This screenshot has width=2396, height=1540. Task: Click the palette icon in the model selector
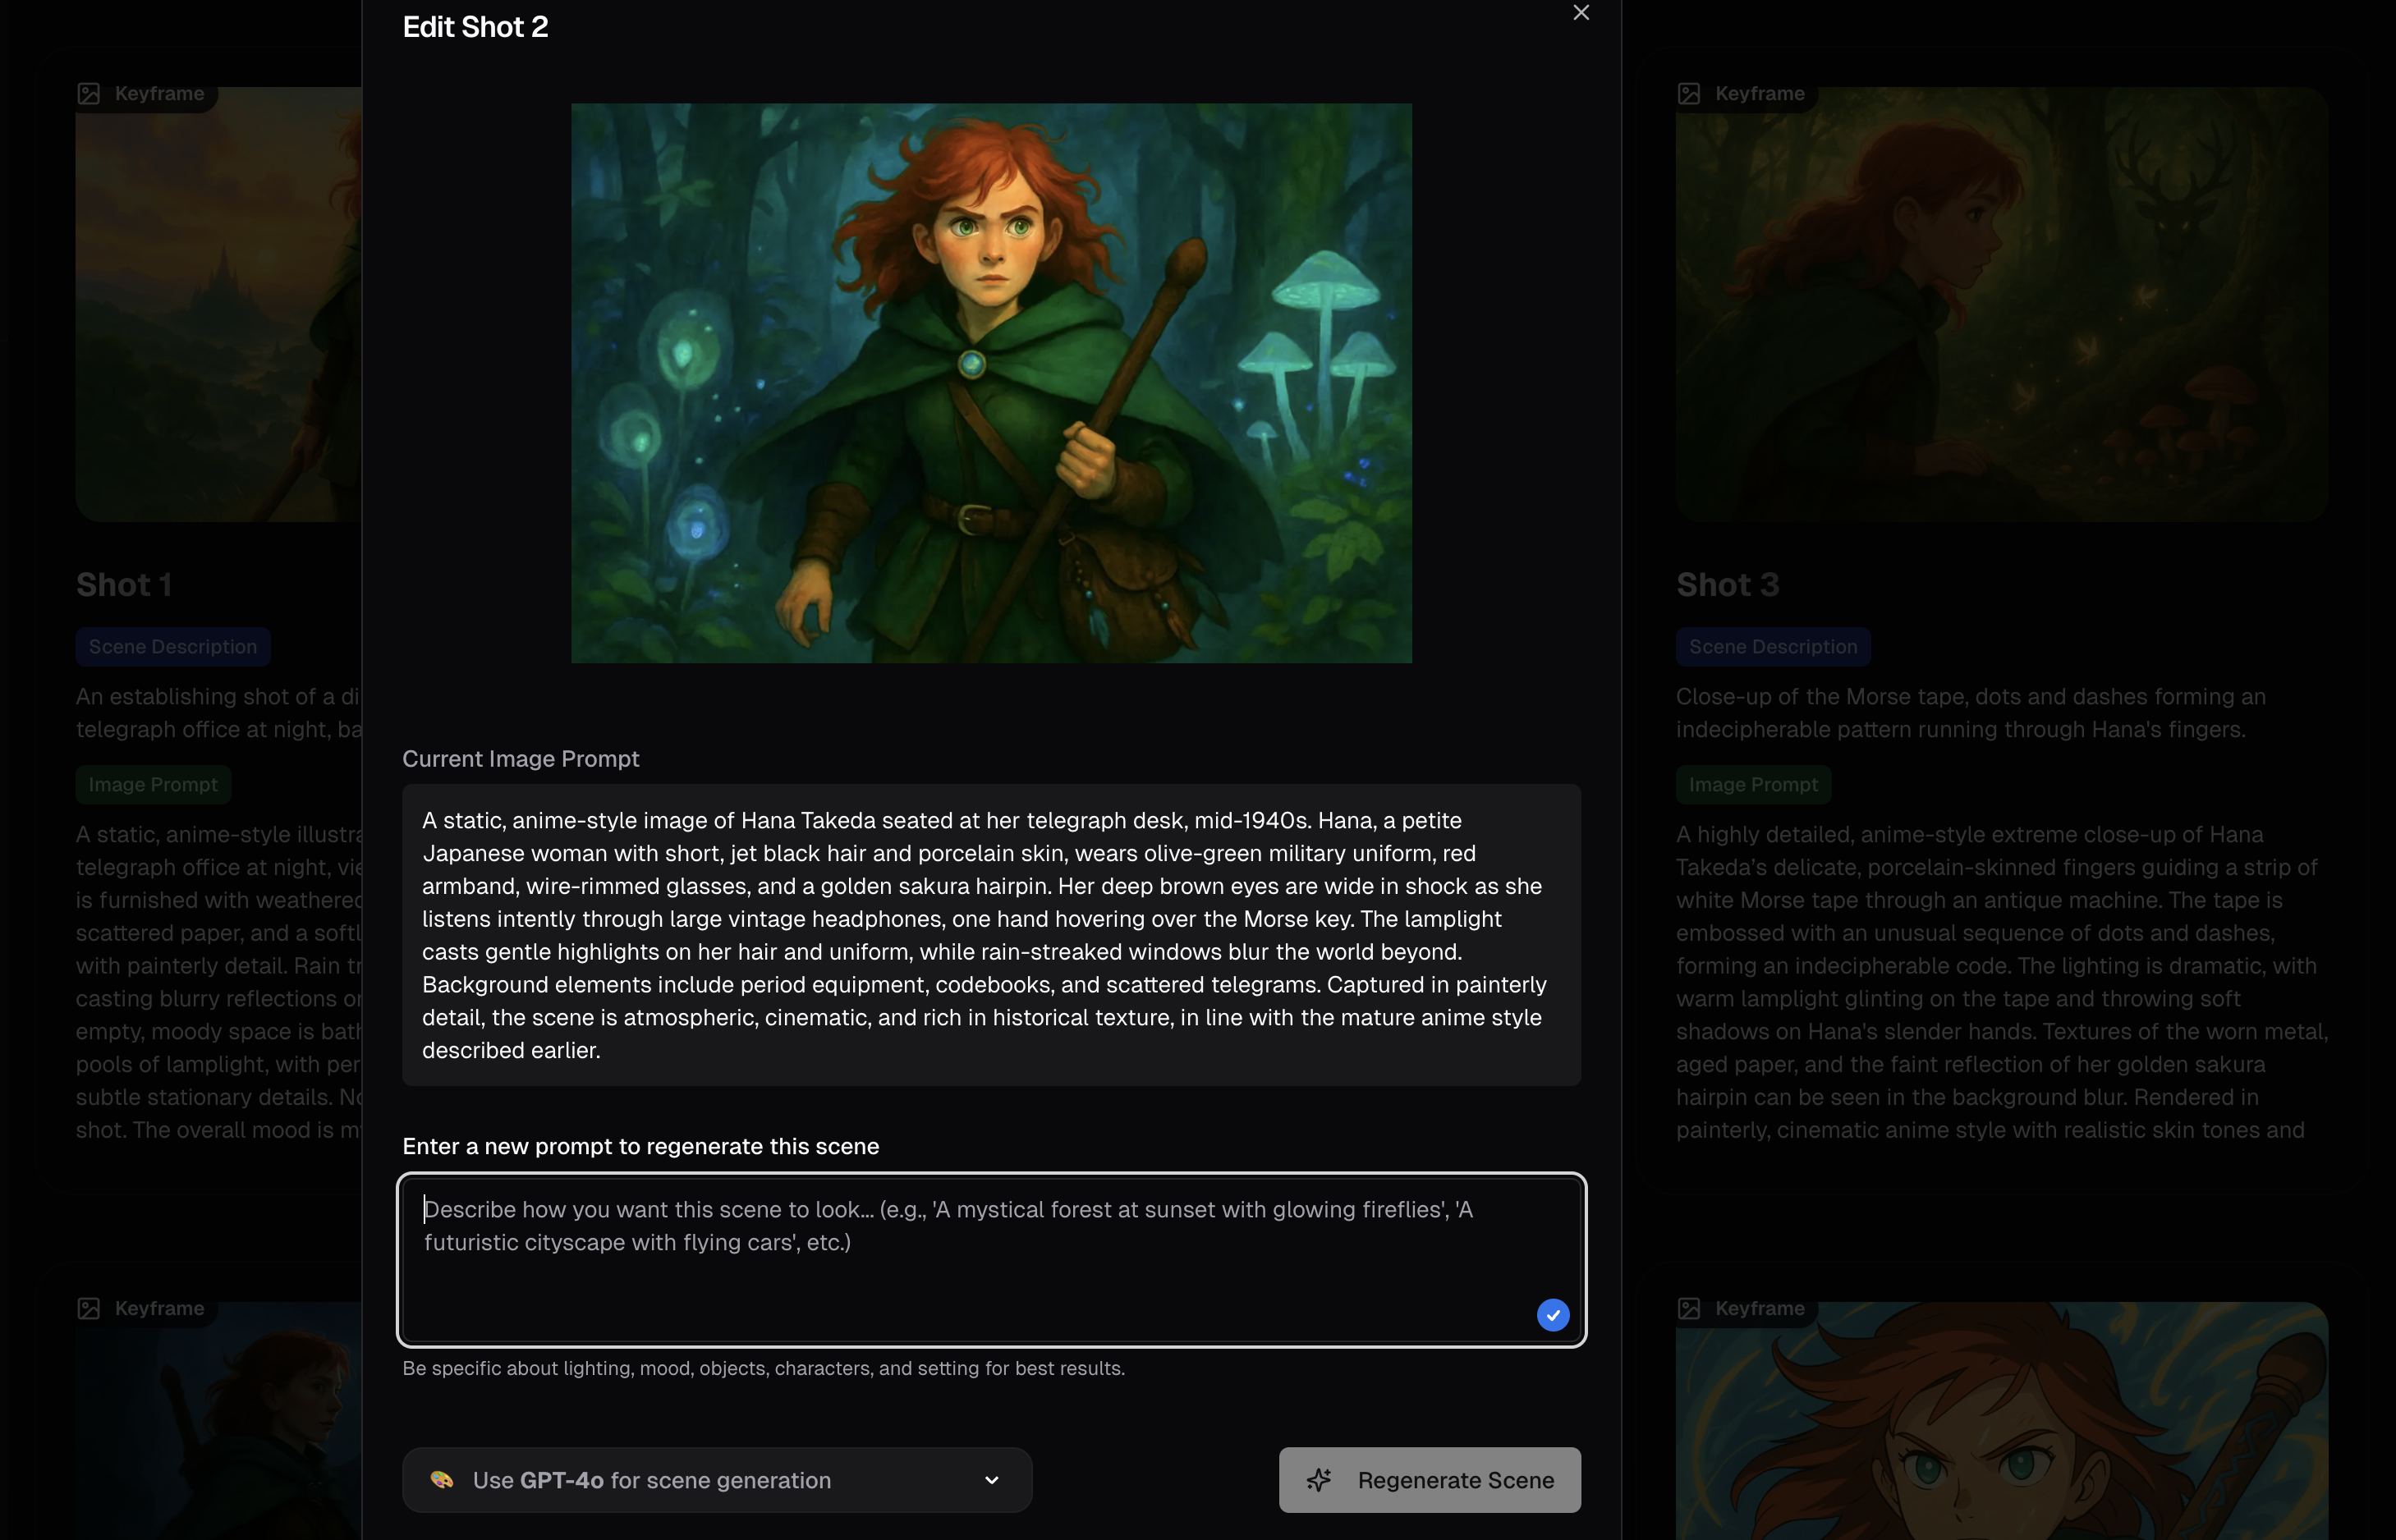coord(441,1480)
